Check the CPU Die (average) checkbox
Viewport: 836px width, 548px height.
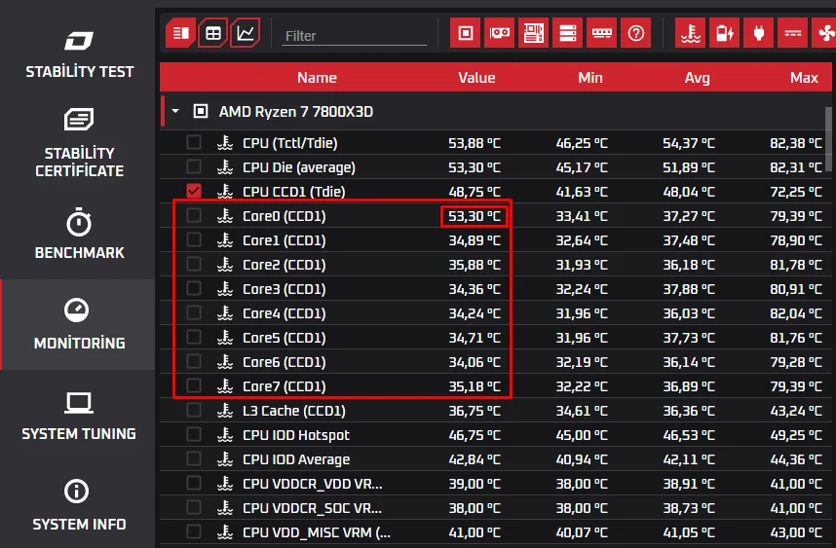coord(194,166)
